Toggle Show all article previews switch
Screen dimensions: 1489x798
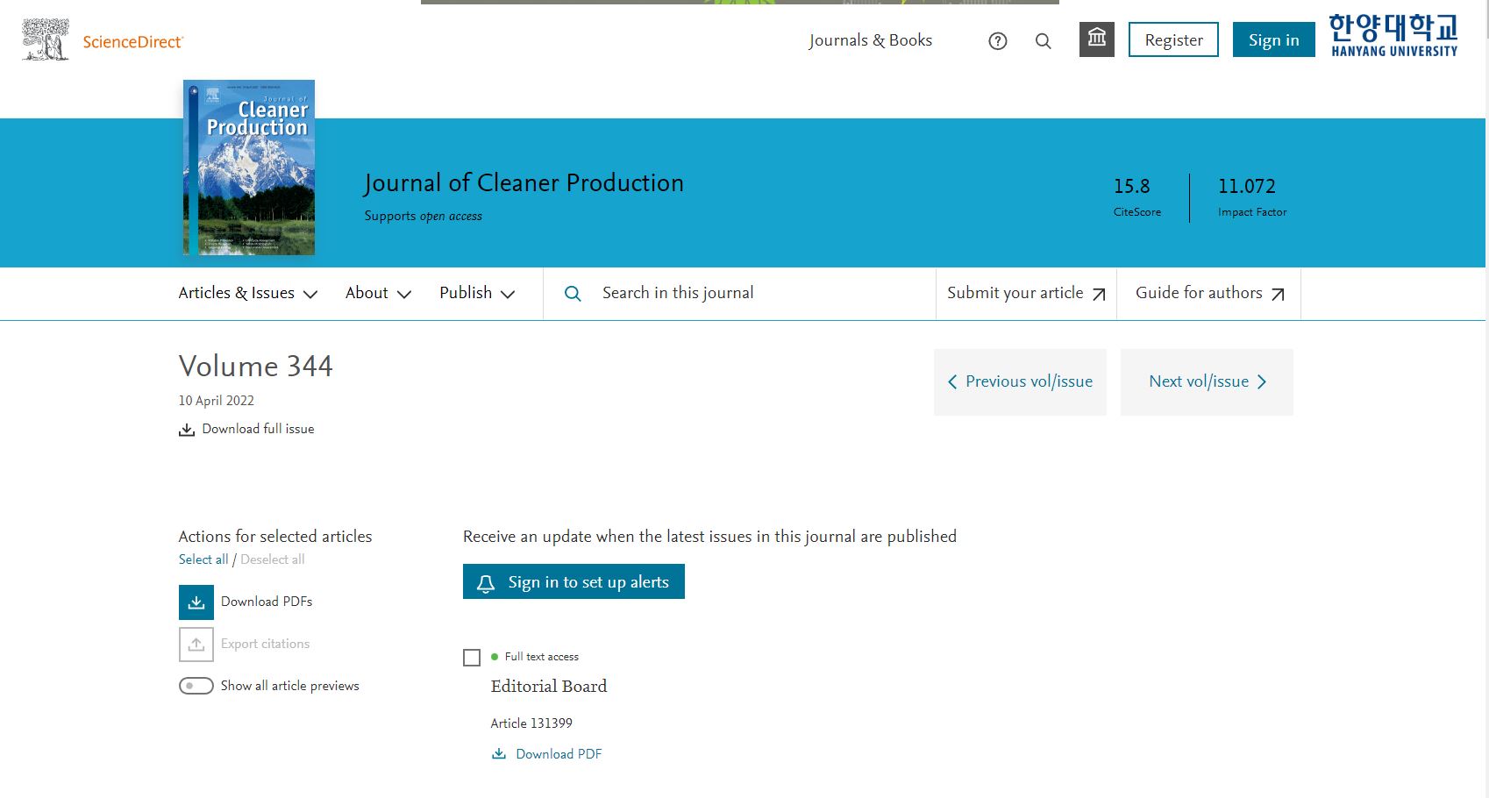(x=196, y=686)
